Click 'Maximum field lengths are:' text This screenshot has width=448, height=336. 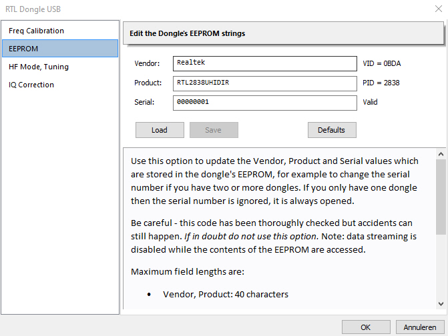[188, 271]
